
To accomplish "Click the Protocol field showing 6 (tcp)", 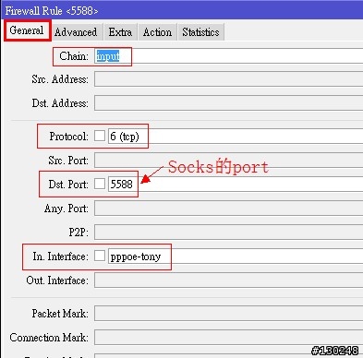I will point(236,136).
